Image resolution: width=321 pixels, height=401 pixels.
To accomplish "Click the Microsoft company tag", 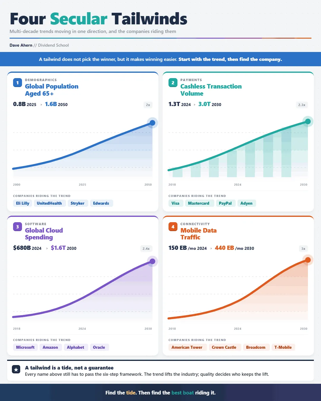I will [x=25, y=347].
